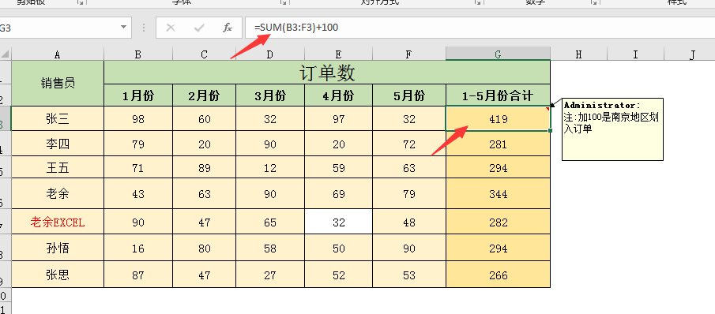Click 孙悟's total cell 294
The height and width of the screenshot is (314, 715).
(498, 248)
